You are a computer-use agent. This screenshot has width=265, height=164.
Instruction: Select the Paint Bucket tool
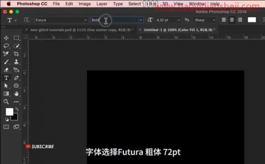click(x=16, y=70)
